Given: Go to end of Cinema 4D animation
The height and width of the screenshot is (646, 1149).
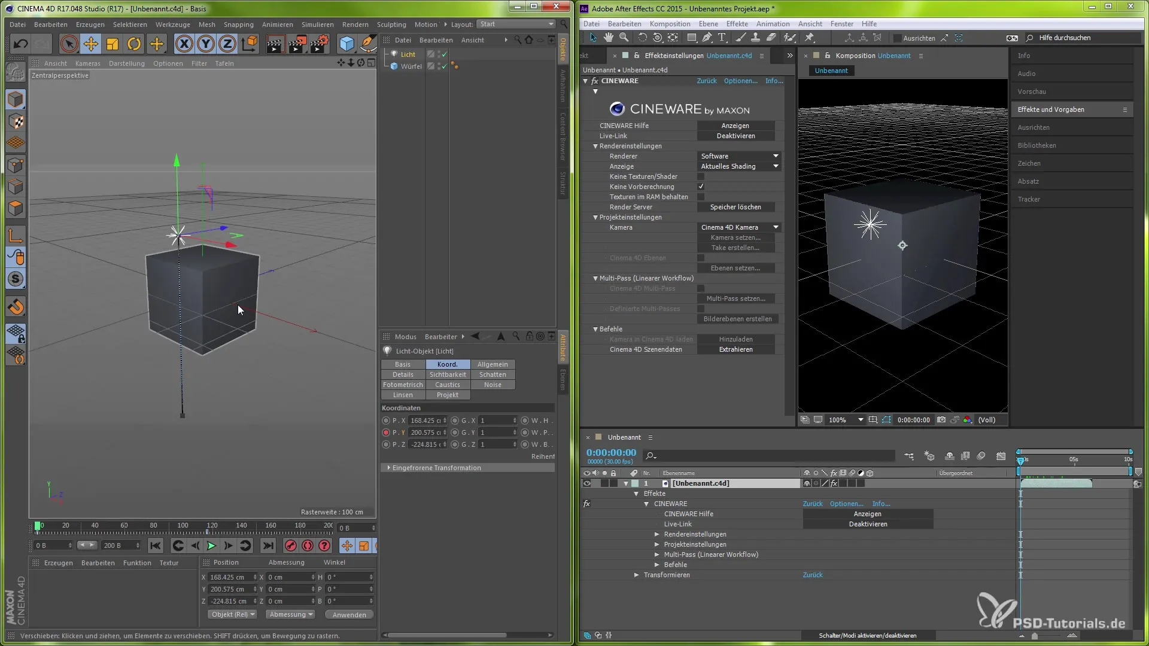Looking at the screenshot, I should [268, 546].
